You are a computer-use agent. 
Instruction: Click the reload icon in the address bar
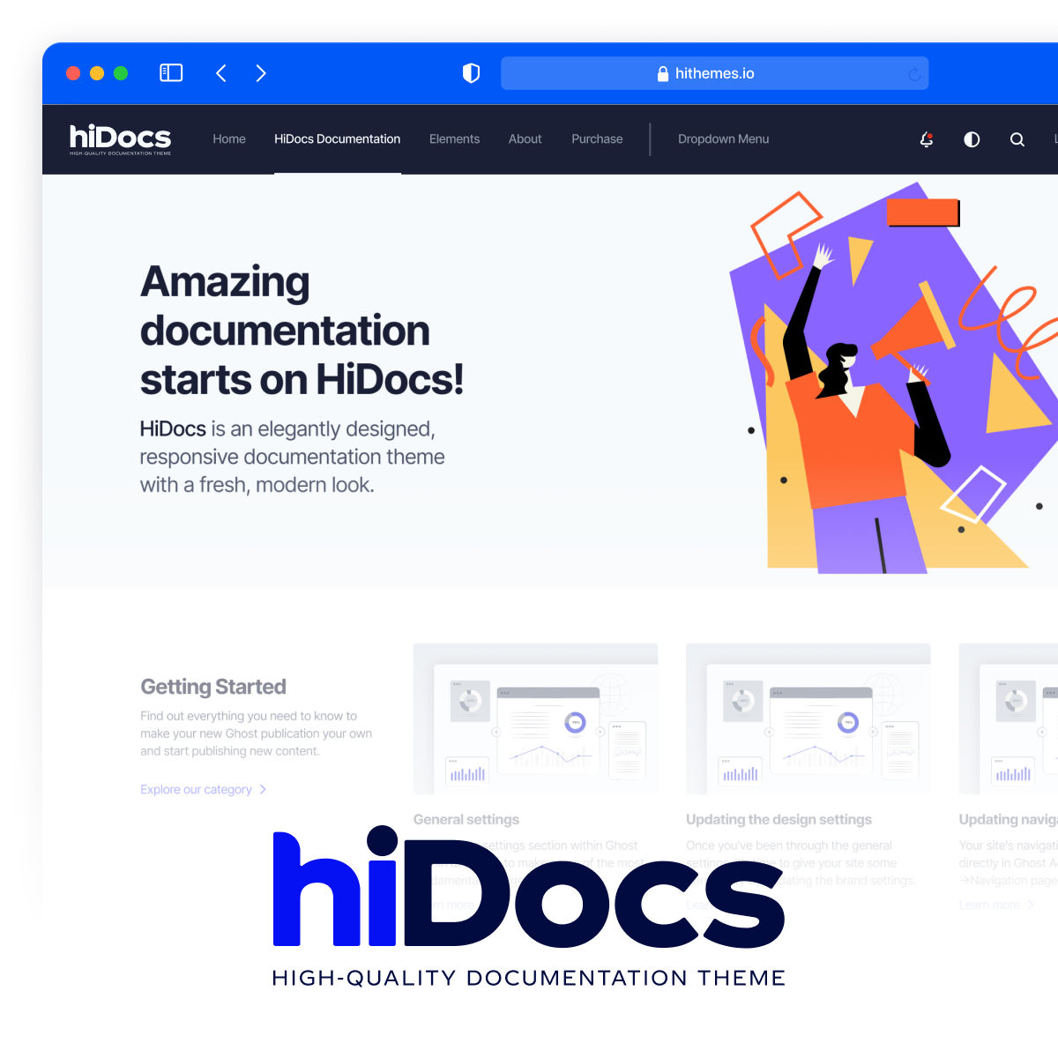coord(915,73)
